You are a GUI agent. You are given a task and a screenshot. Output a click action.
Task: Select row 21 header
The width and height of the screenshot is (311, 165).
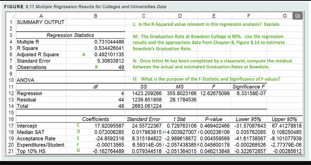click(11, 151)
